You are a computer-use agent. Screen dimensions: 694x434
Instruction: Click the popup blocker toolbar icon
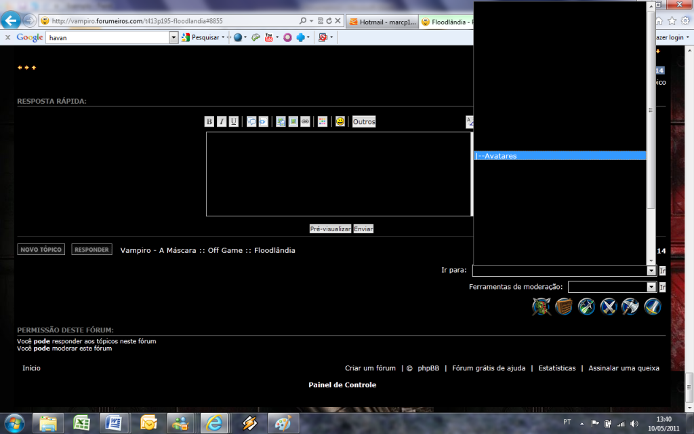(x=323, y=38)
